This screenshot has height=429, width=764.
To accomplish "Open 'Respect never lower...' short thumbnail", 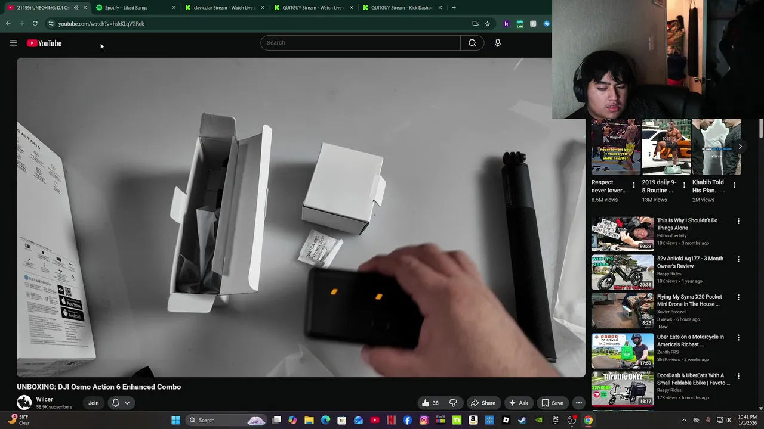I will (615, 147).
